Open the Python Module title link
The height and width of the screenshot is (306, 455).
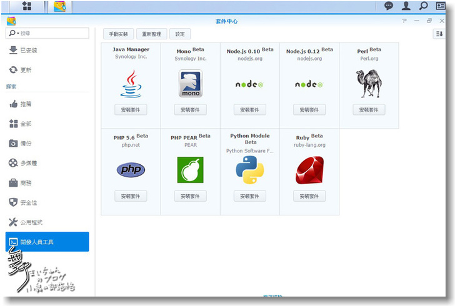point(250,139)
